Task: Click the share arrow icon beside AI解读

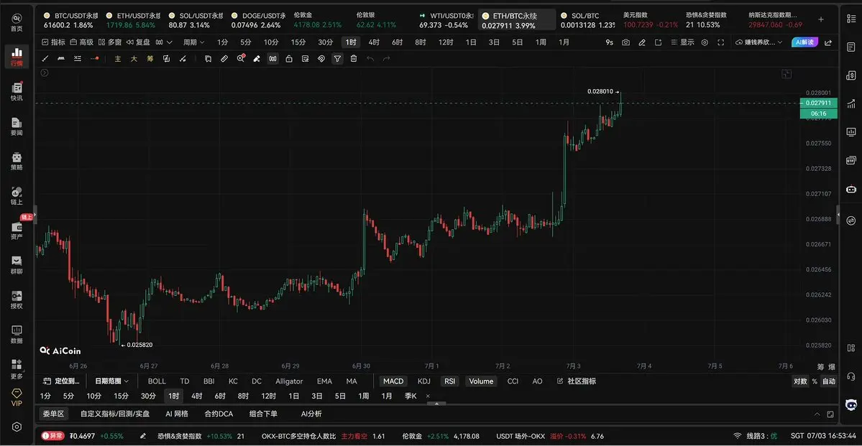Action: (828, 42)
